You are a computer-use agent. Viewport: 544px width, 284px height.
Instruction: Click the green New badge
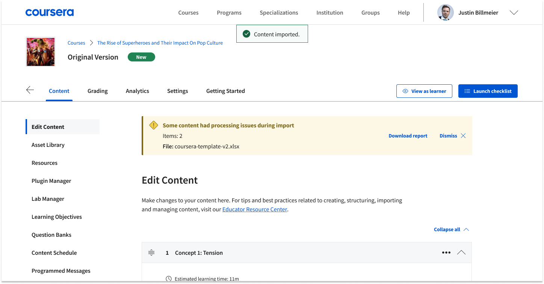(141, 57)
